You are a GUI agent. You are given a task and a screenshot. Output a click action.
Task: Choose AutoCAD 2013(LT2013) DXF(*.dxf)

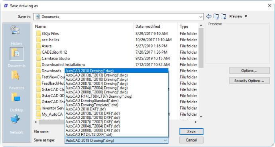pyautogui.click(x=116, y=113)
